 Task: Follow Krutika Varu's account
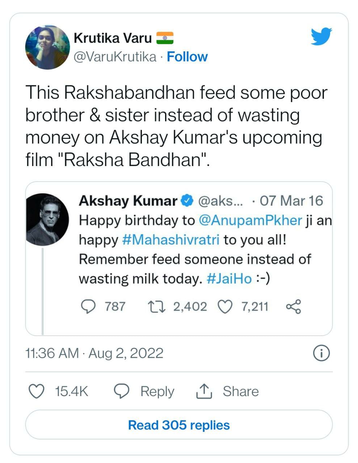[x=187, y=57]
